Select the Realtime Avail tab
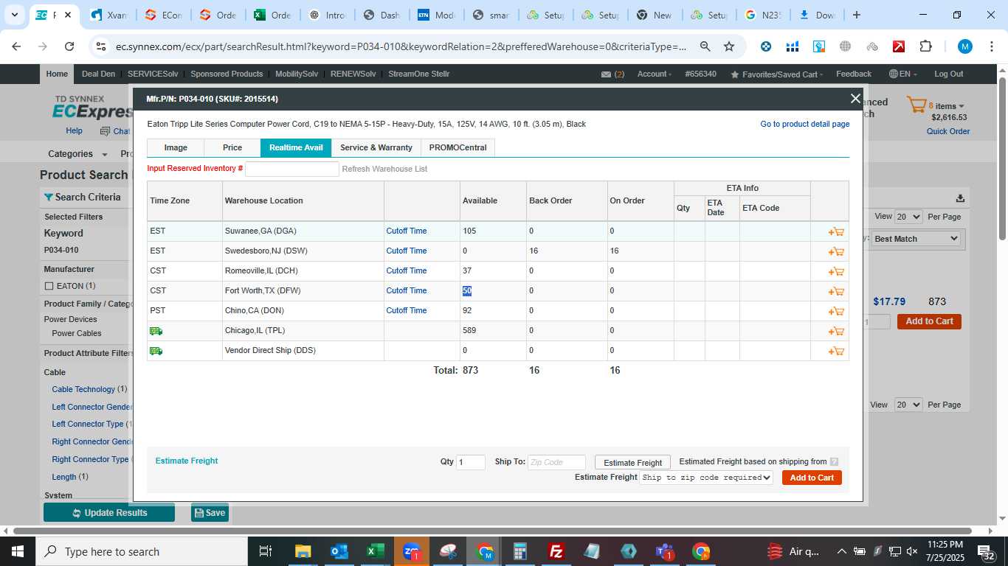This screenshot has width=1008, height=566. click(296, 148)
